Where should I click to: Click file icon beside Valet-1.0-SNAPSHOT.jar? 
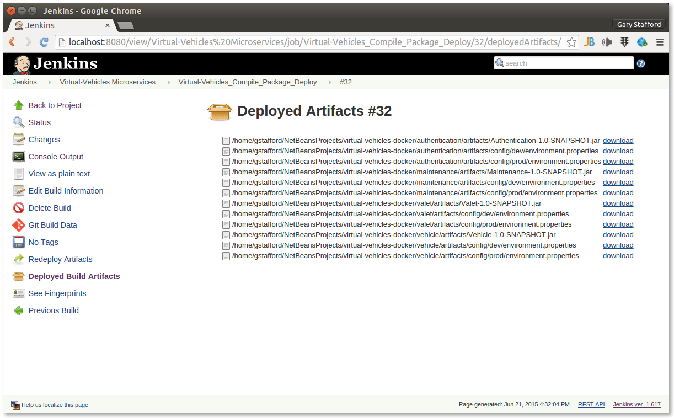point(226,203)
